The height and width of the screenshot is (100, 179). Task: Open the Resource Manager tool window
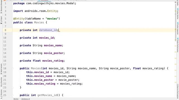[x=1, y=7]
